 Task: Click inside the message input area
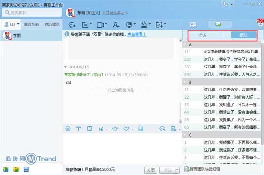coord(122,148)
